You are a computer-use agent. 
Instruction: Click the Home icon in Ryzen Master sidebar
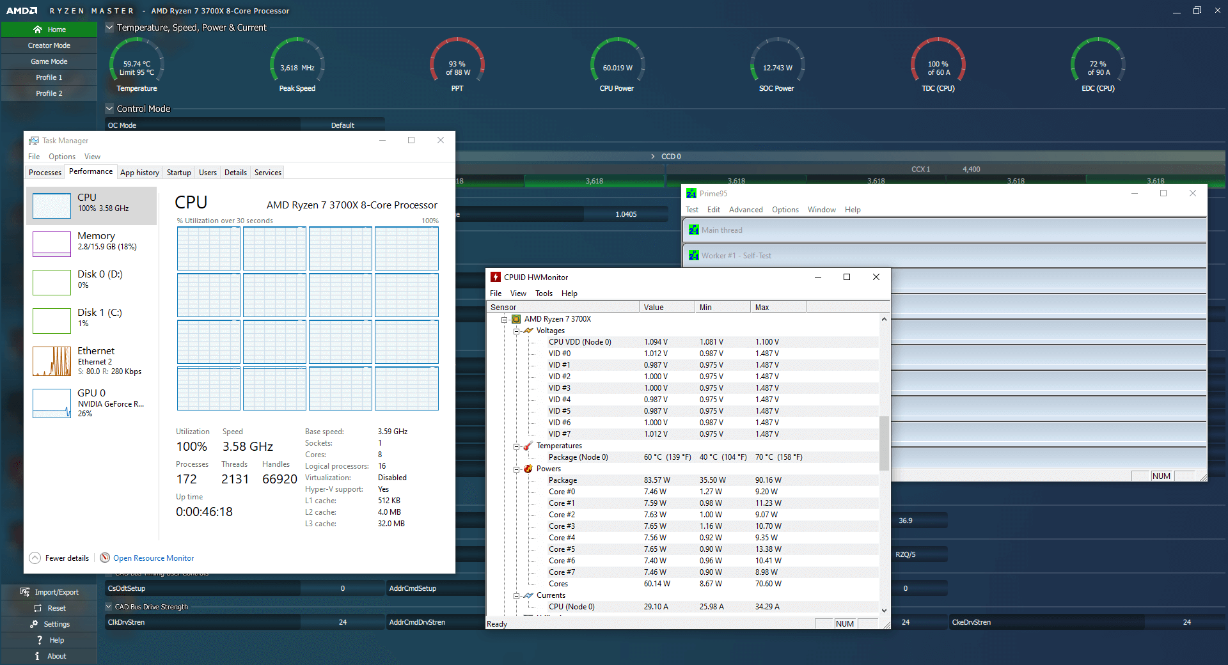point(38,29)
